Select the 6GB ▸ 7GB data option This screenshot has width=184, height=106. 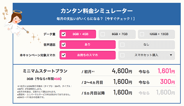point(117,34)
